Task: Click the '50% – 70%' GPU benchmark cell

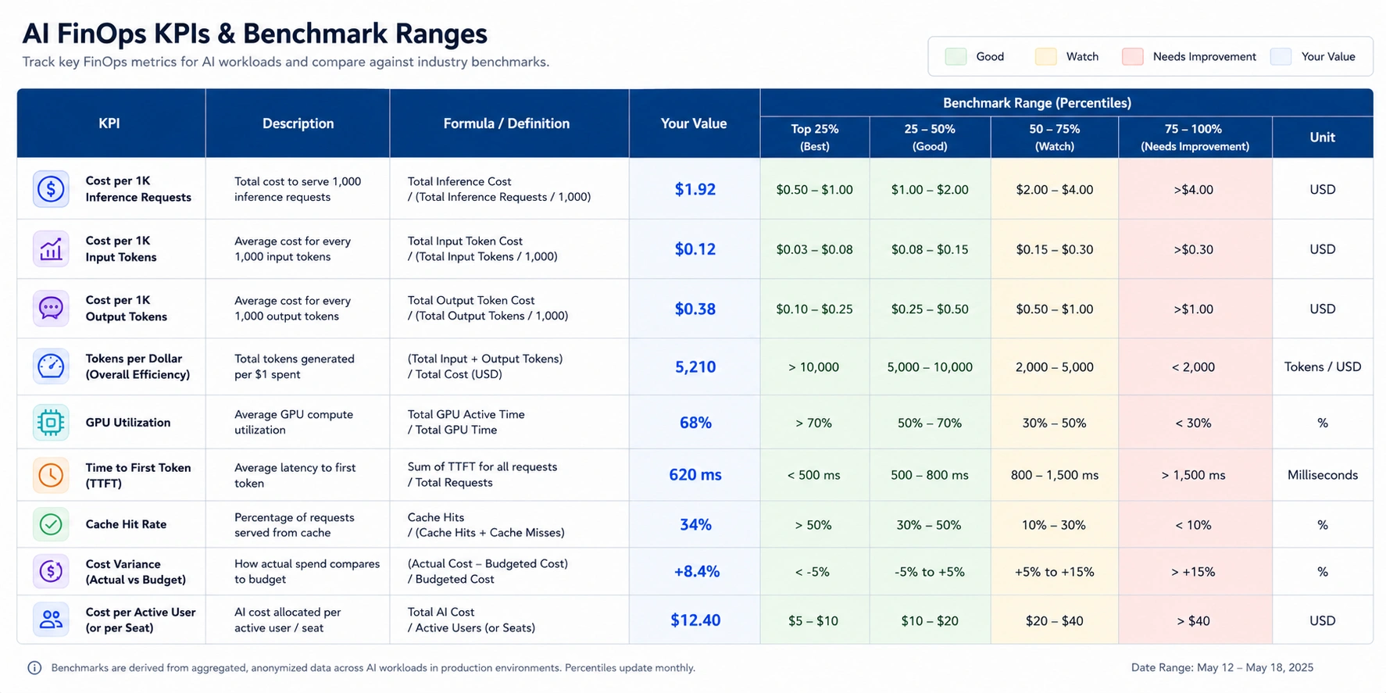Action: click(930, 423)
